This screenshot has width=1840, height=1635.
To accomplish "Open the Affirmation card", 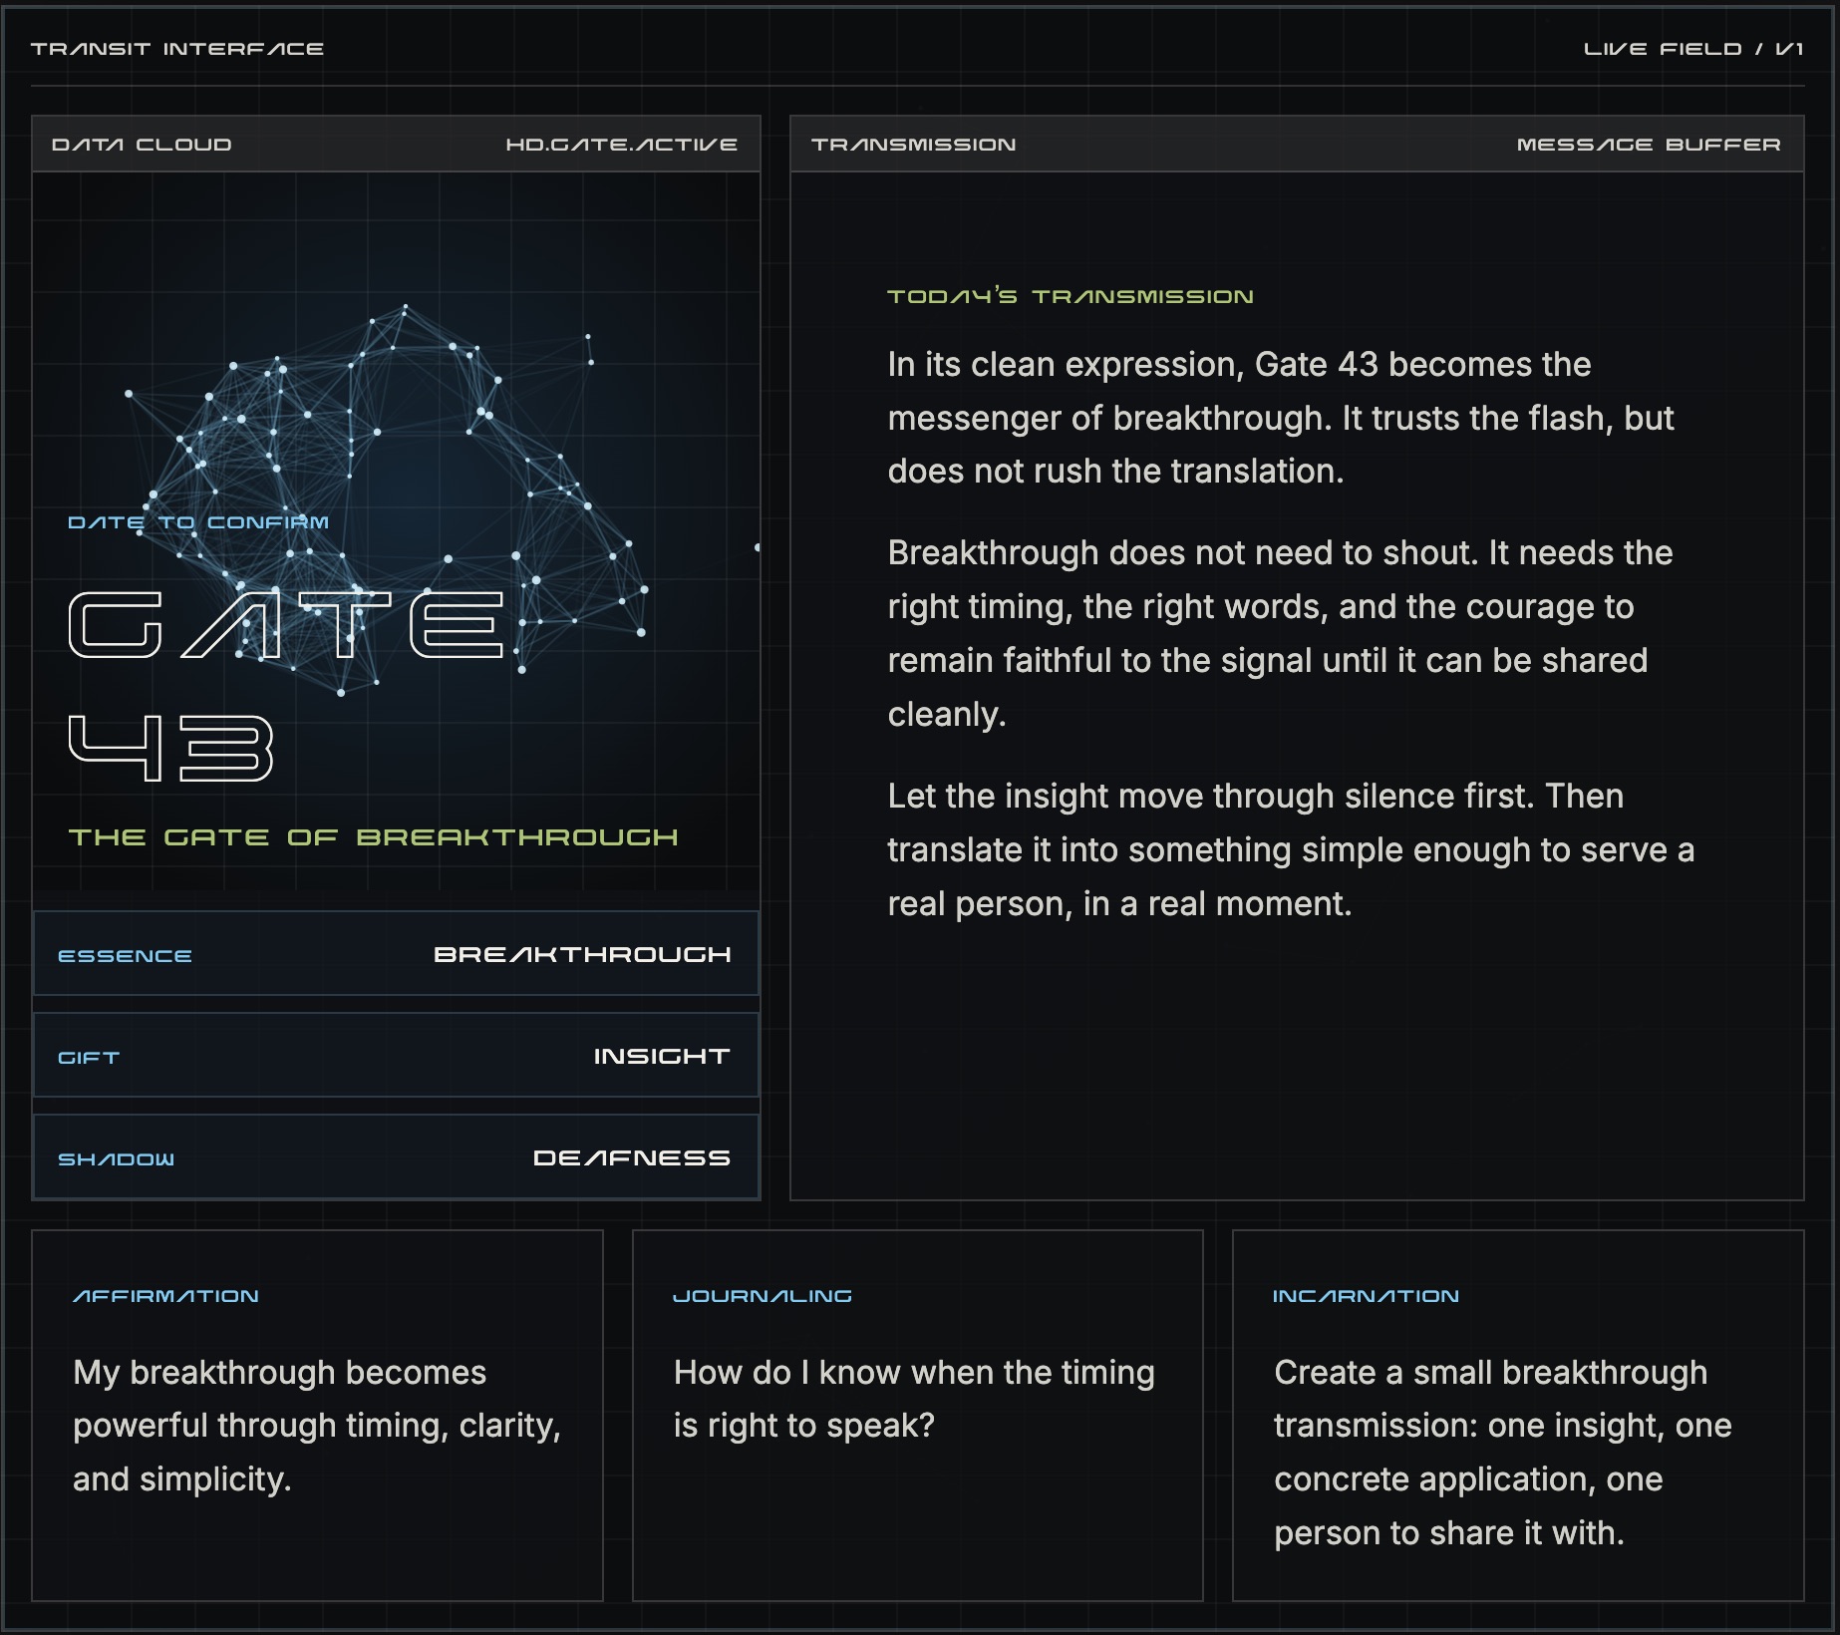I will pyautogui.click(x=317, y=1416).
